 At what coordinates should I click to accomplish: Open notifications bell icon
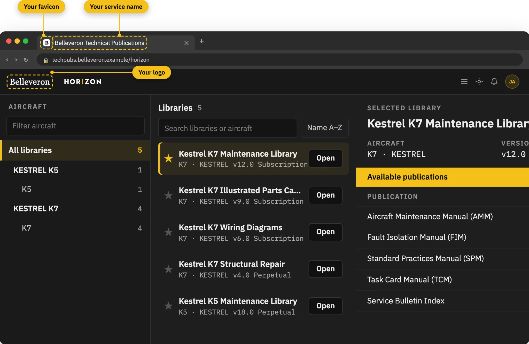coord(494,82)
